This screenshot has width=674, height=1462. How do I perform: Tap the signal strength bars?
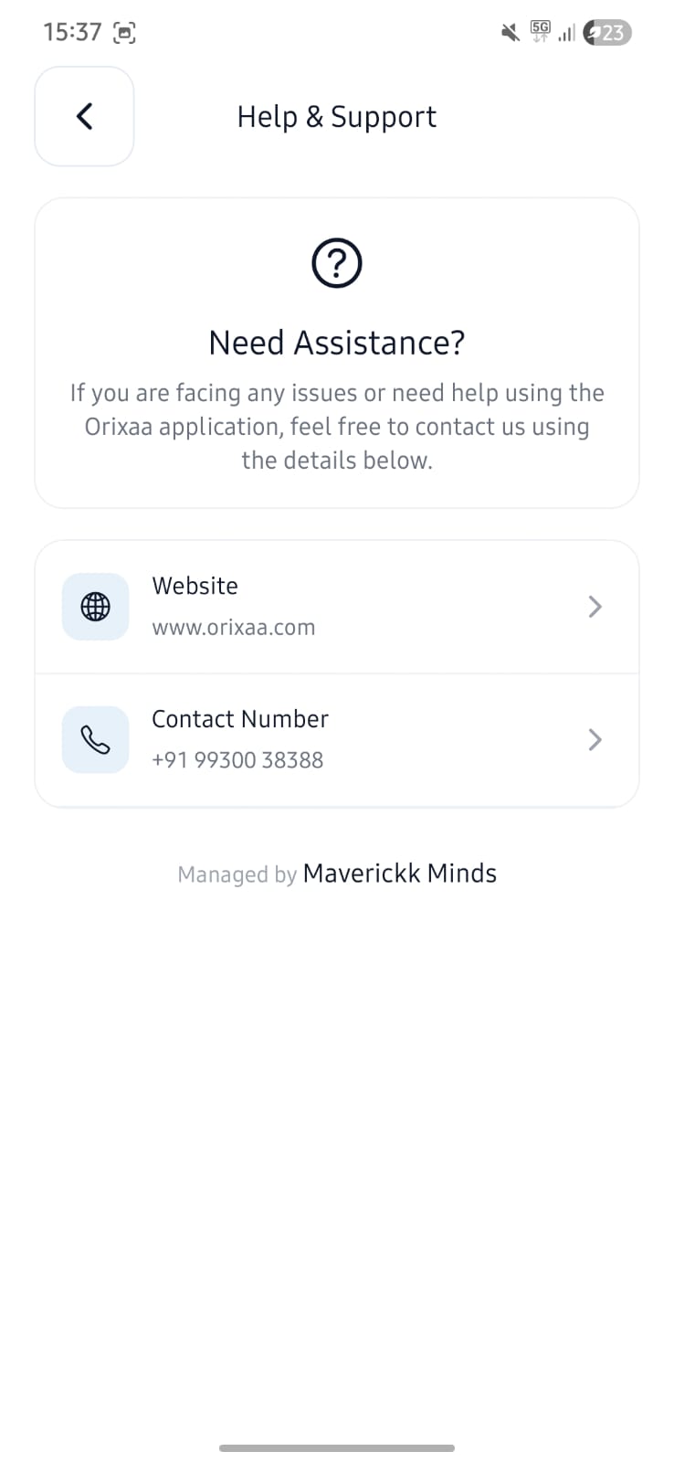[567, 34]
